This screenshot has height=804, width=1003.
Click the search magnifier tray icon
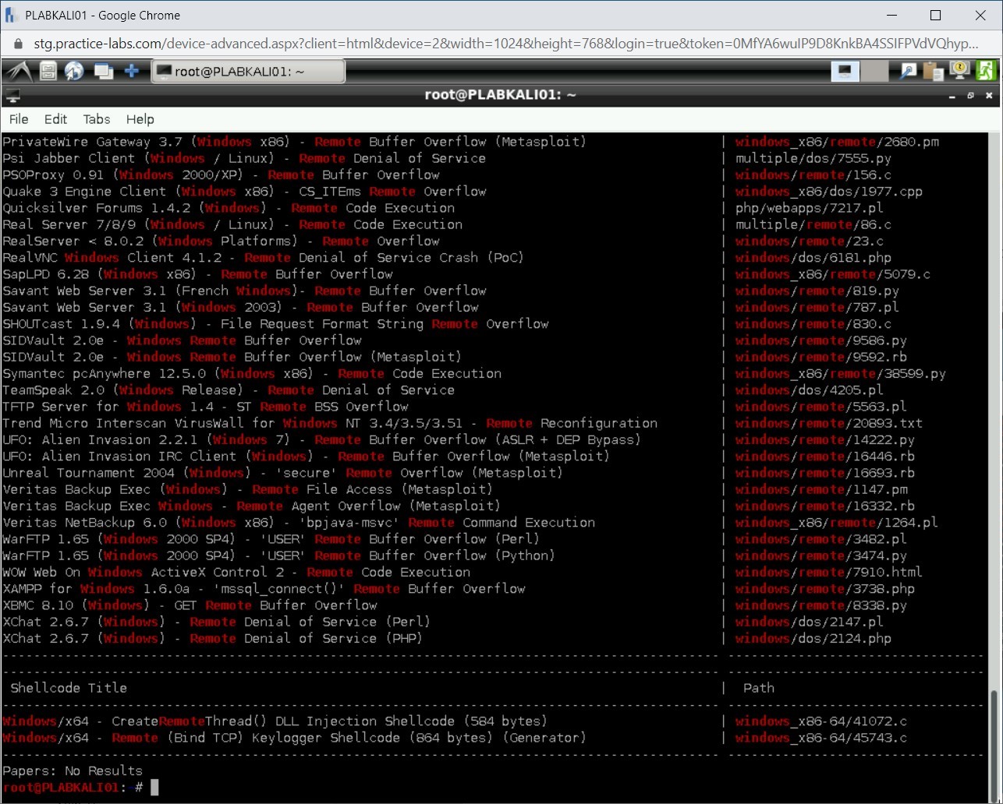click(x=909, y=72)
